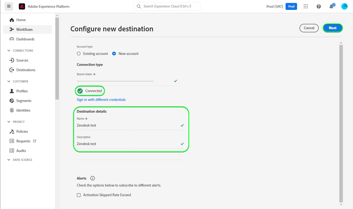Go to Segments in the sidebar

click(x=24, y=101)
